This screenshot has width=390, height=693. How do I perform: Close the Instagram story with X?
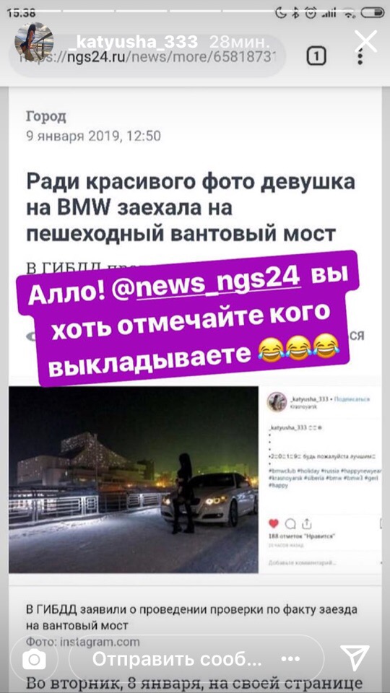366,41
